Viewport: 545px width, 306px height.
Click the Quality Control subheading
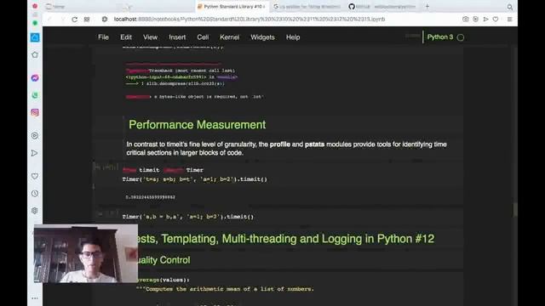pos(163,260)
